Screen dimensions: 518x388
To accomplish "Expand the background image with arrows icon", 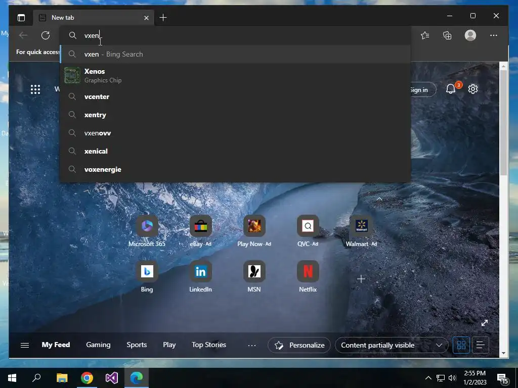I will pos(485,323).
